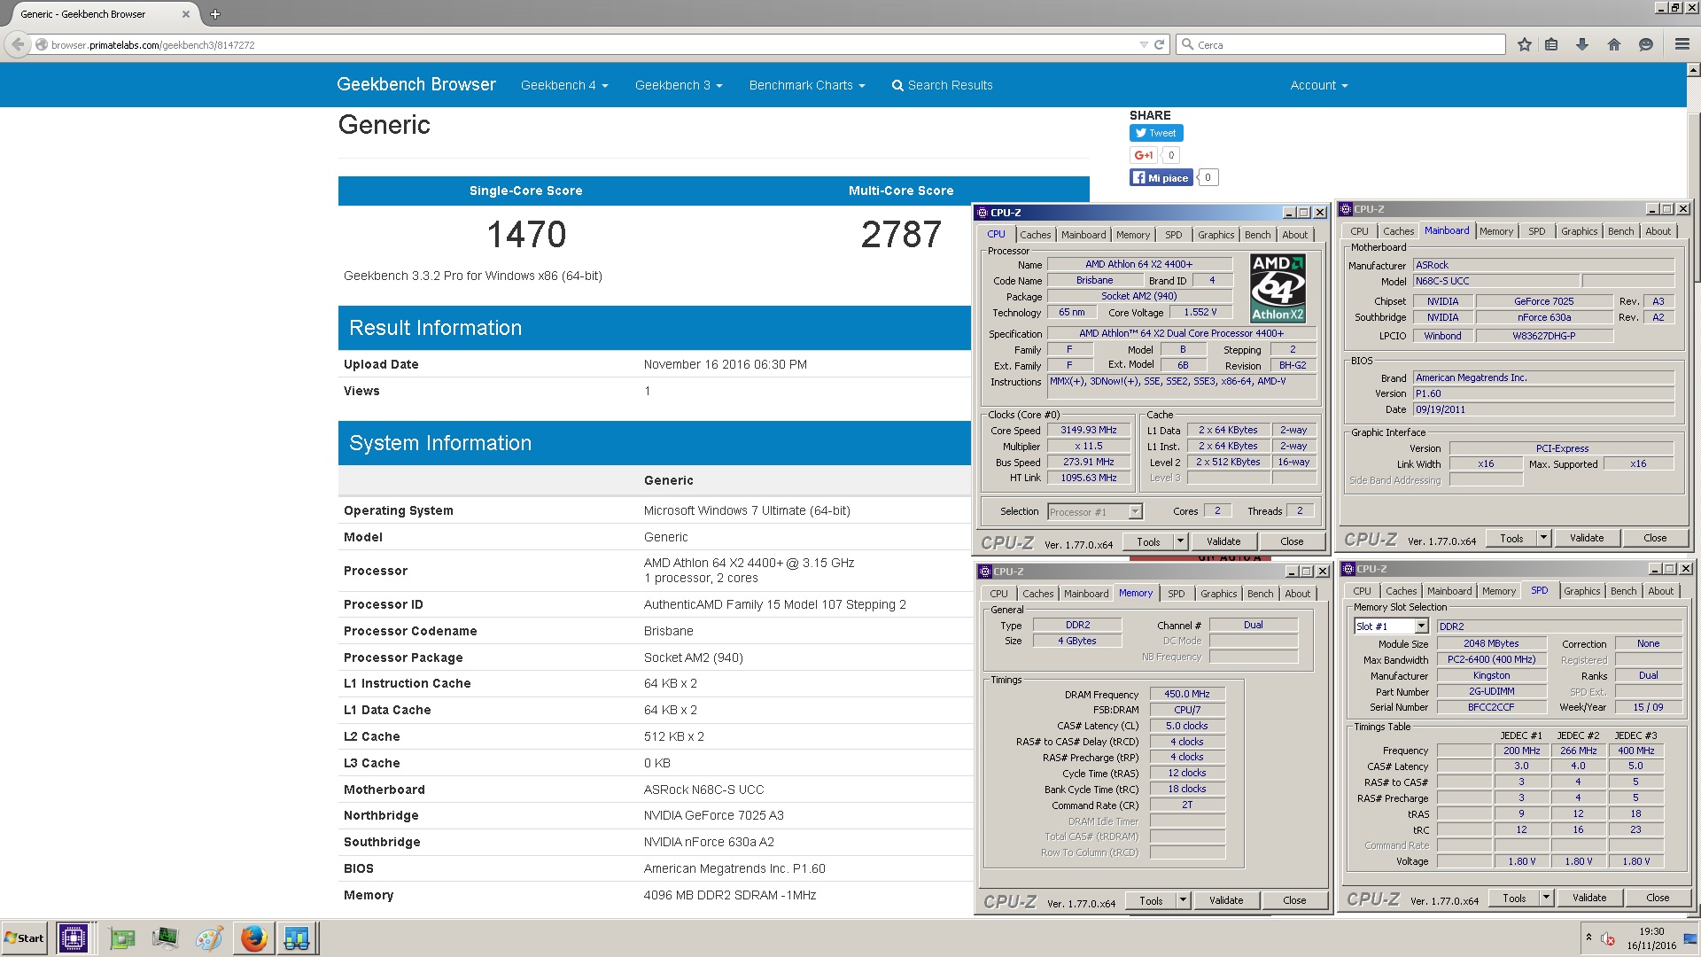The width and height of the screenshot is (1701, 957).
Task: Expand the Geekbench 3 menu
Action: 679,85
